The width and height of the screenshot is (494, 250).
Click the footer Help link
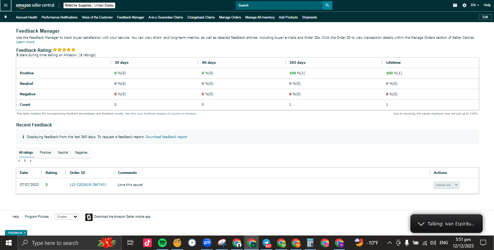[16, 217]
